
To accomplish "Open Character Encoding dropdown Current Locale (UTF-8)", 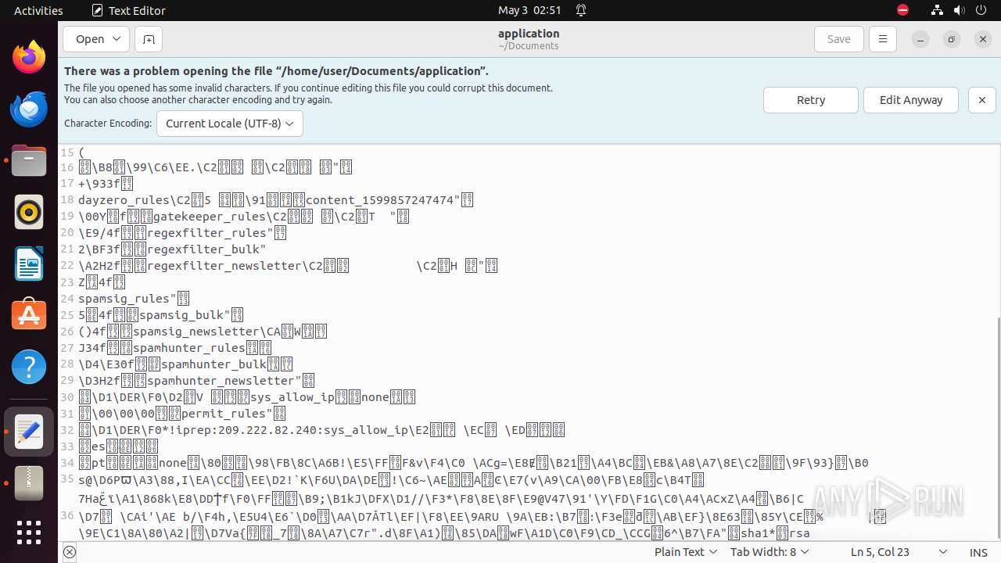I will pos(230,124).
